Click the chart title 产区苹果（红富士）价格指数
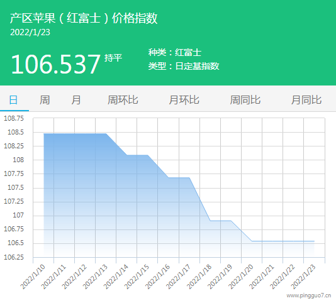 [x=84, y=18]
